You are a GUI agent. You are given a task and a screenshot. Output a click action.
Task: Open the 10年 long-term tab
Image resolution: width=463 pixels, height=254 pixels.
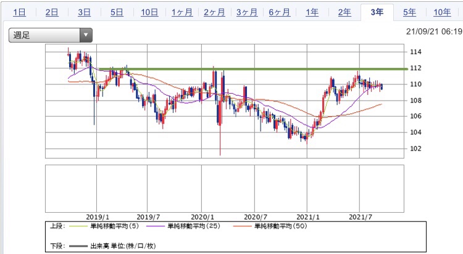pos(442,12)
